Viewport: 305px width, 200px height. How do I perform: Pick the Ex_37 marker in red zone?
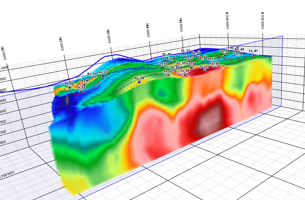[205, 71]
